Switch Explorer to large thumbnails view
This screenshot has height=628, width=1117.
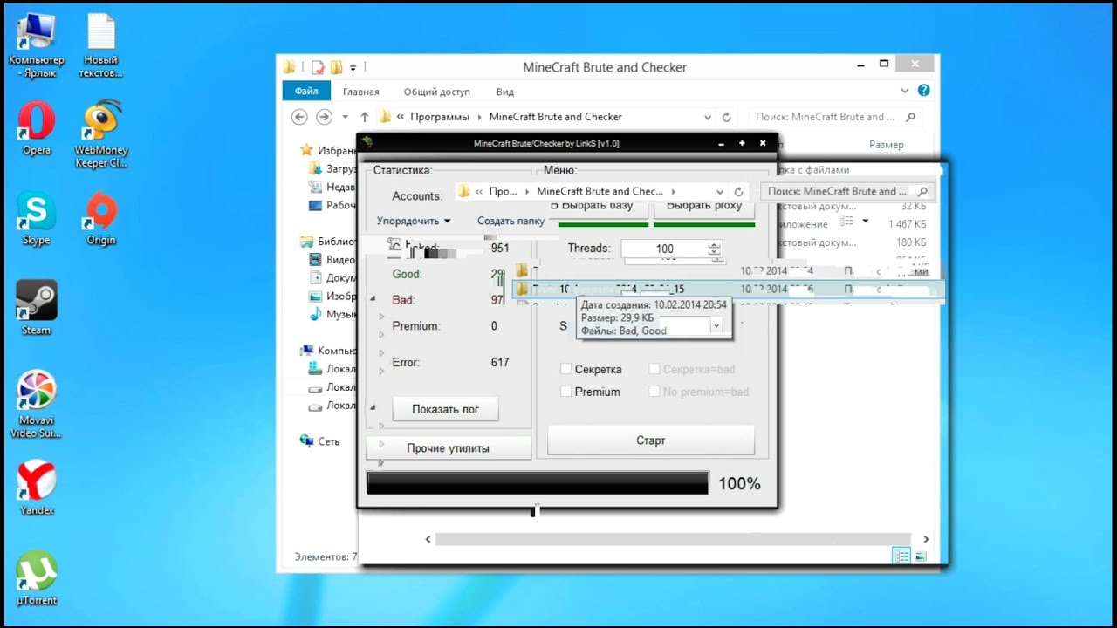click(920, 556)
